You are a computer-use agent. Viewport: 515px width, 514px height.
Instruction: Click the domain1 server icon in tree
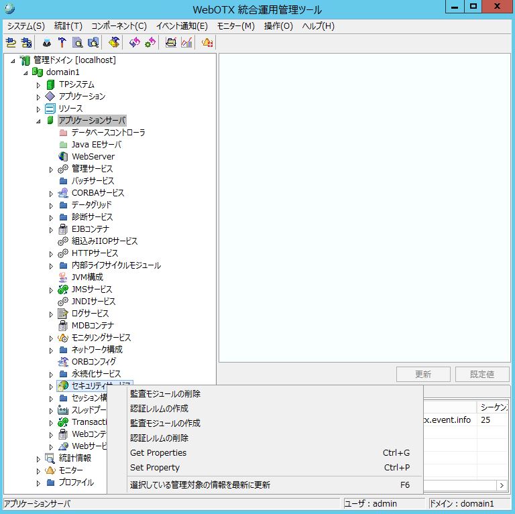point(38,72)
